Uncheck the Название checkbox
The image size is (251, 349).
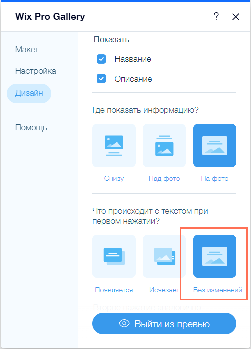101,59
